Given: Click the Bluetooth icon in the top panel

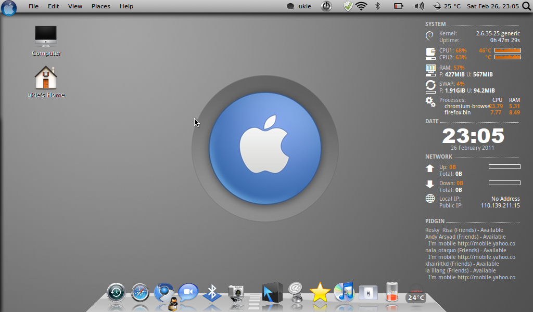Looking at the screenshot, I should 378,6.
